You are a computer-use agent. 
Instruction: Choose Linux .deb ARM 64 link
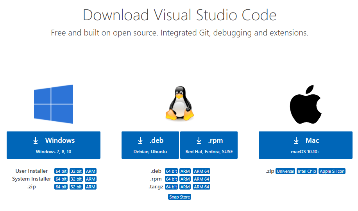[x=201, y=171]
